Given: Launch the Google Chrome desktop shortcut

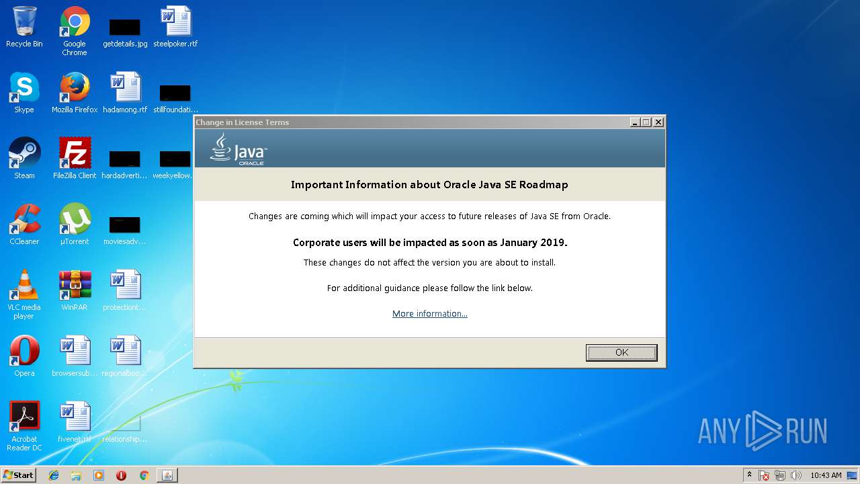Looking at the screenshot, I should [75, 31].
